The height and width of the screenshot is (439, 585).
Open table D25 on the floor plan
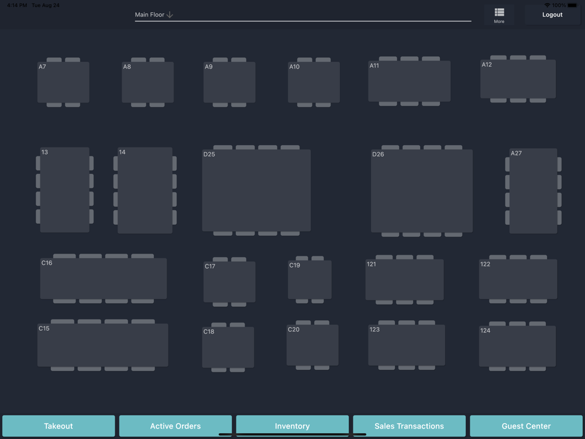[256, 190]
